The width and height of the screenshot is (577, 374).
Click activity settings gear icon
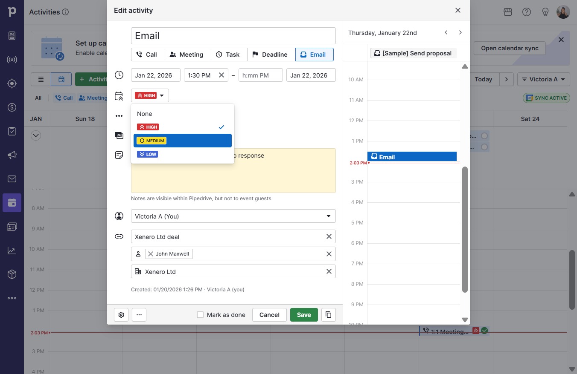(x=121, y=315)
